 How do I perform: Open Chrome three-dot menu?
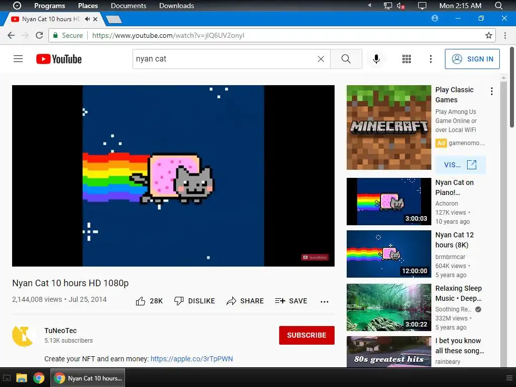(505, 35)
